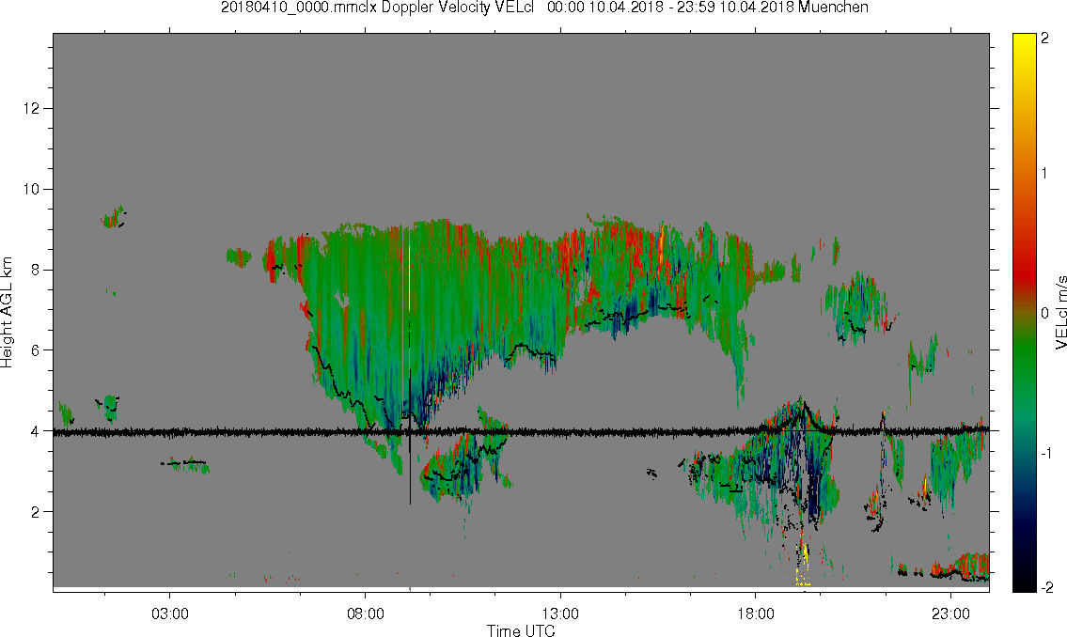Click the 4 km height tick label
Image resolution: width=1067 pixels, height=637 pixels.
pyautogui.click(x=35, y=431)
